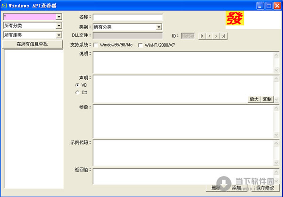Screen dimensions: 283x197
Task: Click the 在所有信息中找 search button
Action: click(32, 44)
